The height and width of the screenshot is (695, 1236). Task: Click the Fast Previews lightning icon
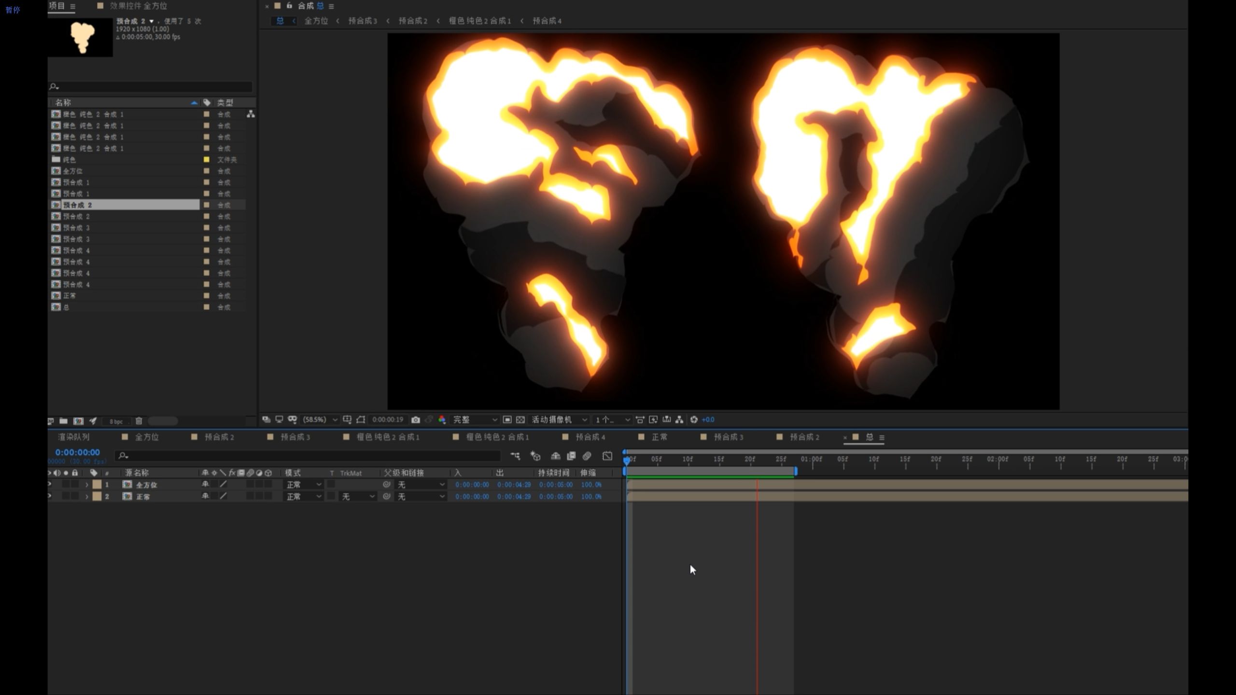pos(653,419)
